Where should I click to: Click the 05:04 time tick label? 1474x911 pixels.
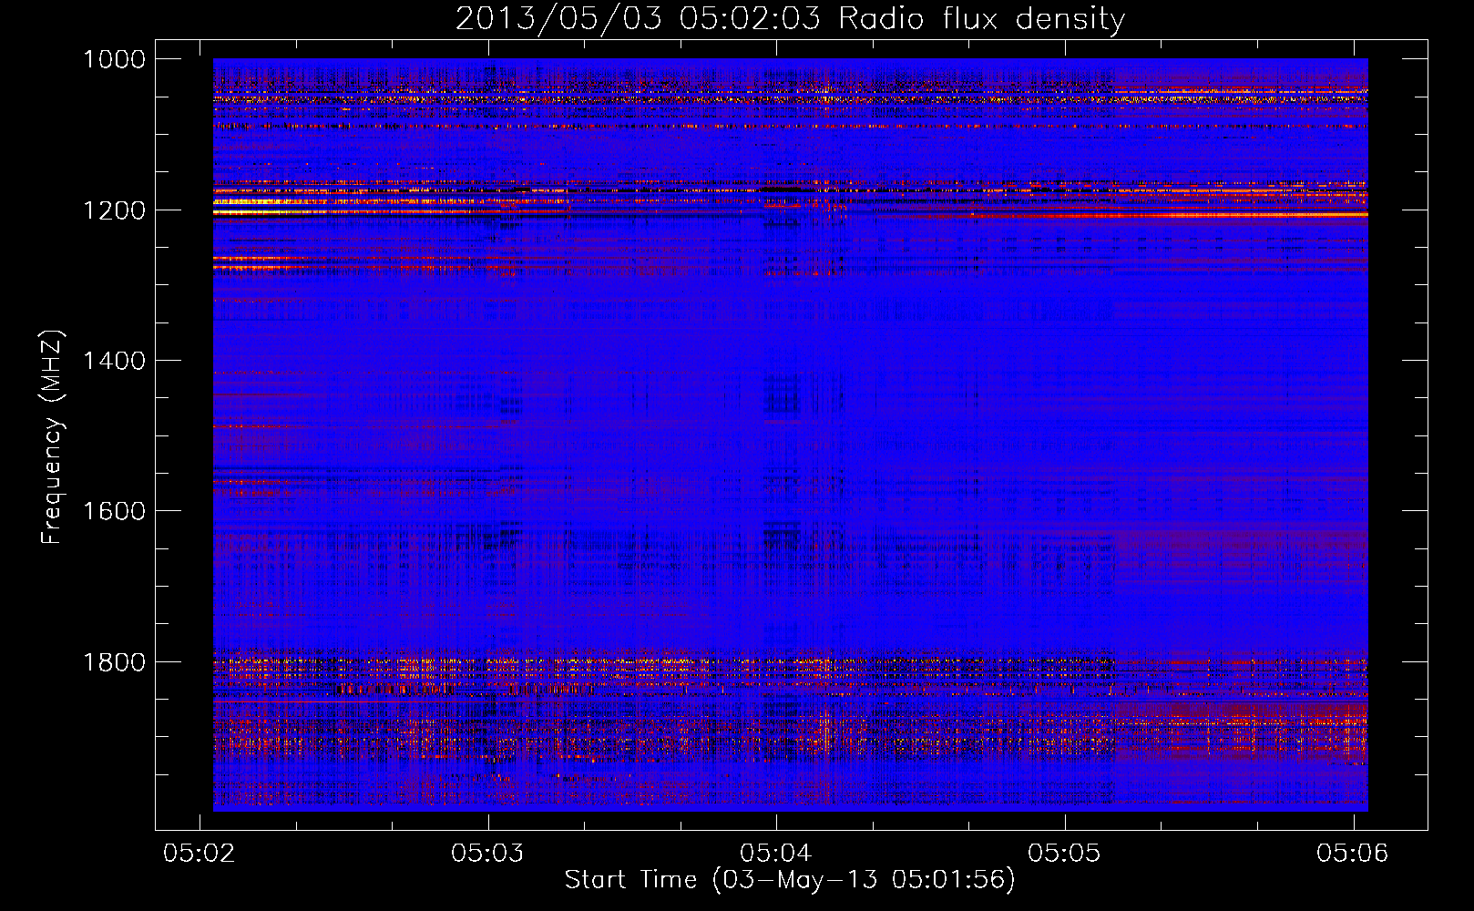(x=776, y=853)
